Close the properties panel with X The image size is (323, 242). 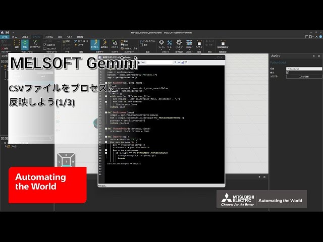pyautogui.click(x=319, y=56)
